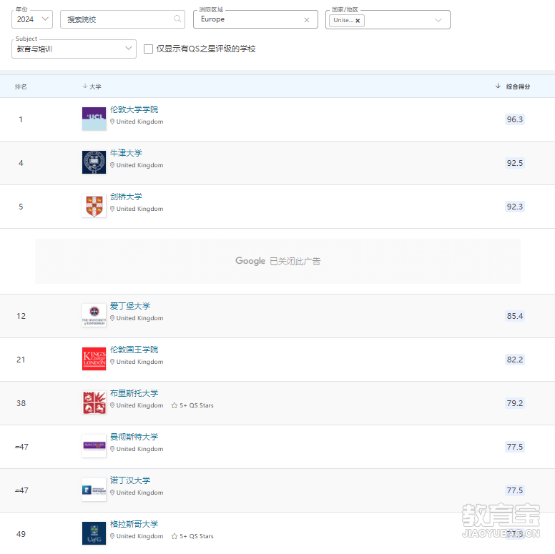555x554 pixels.
Task: Click the location pin icon under 剑桥大学
Action: [x=112, y=208]
